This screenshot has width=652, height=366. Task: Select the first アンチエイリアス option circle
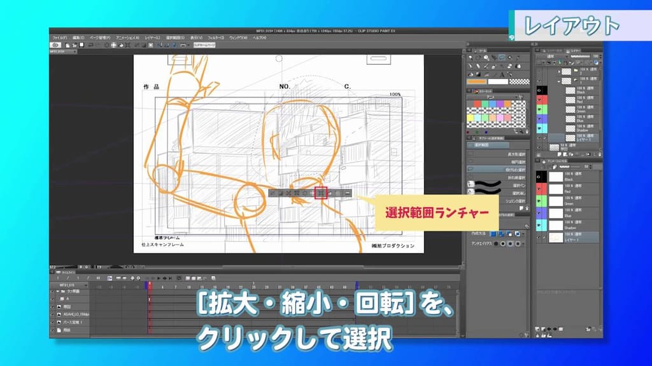point(495,243)
